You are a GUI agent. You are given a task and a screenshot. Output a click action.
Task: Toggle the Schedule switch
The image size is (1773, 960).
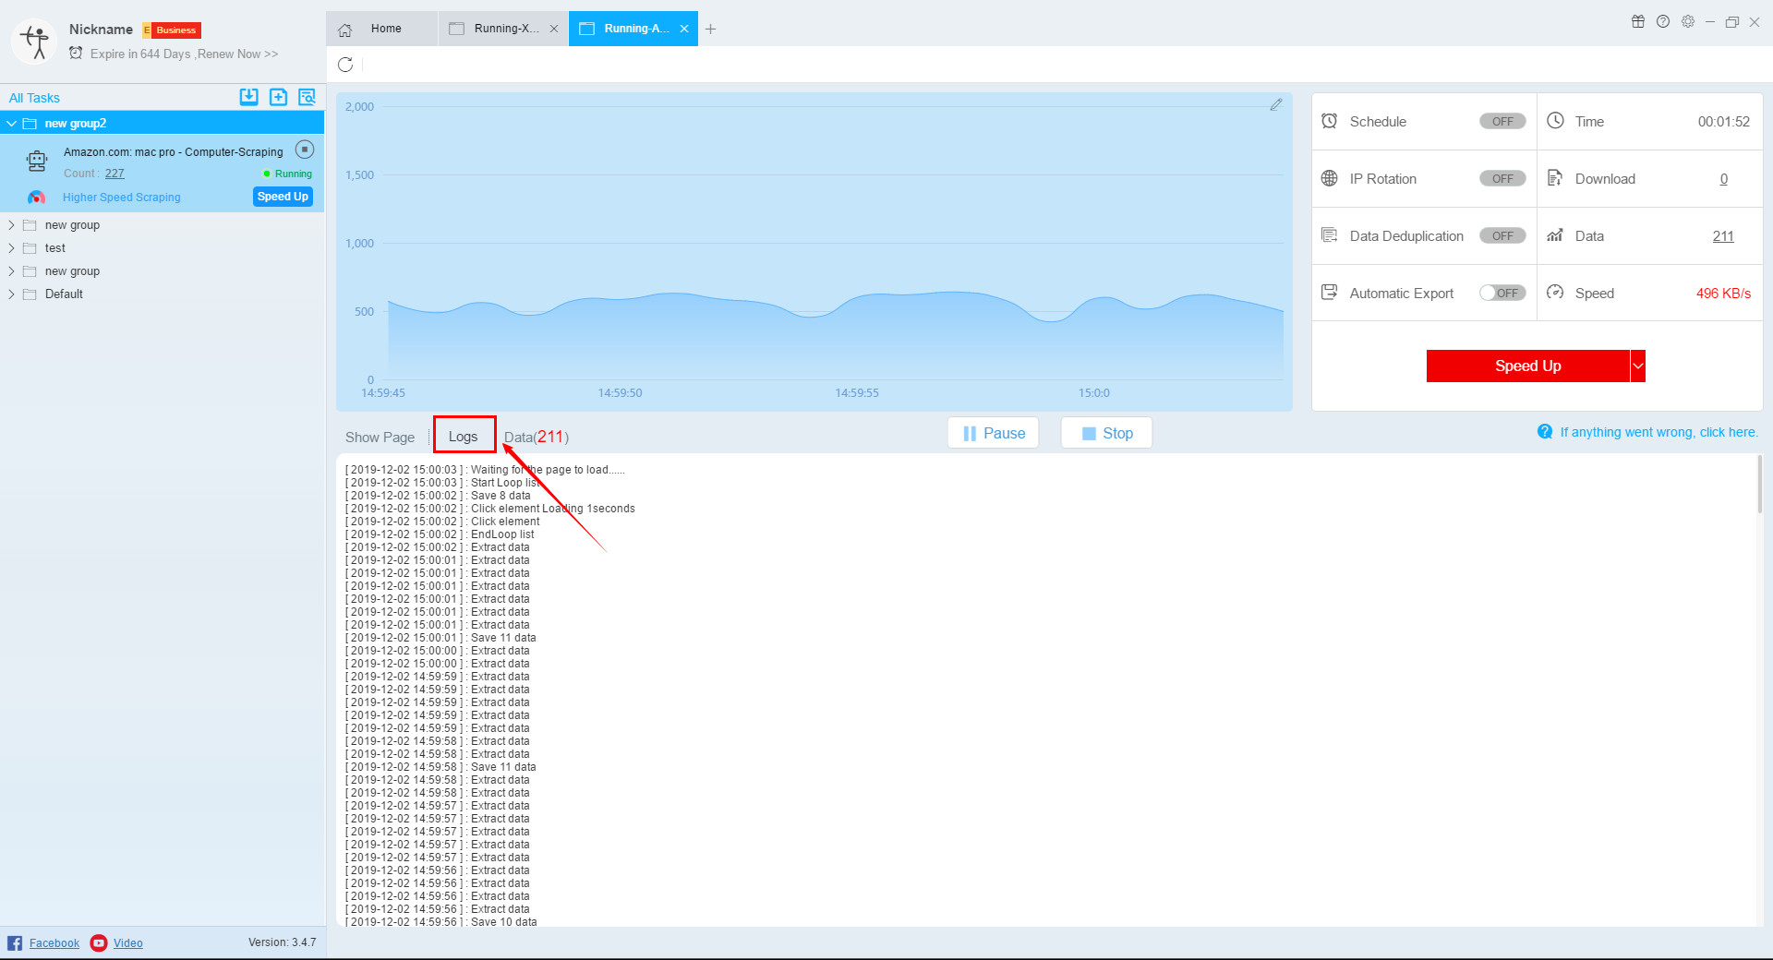[1502, 121]
